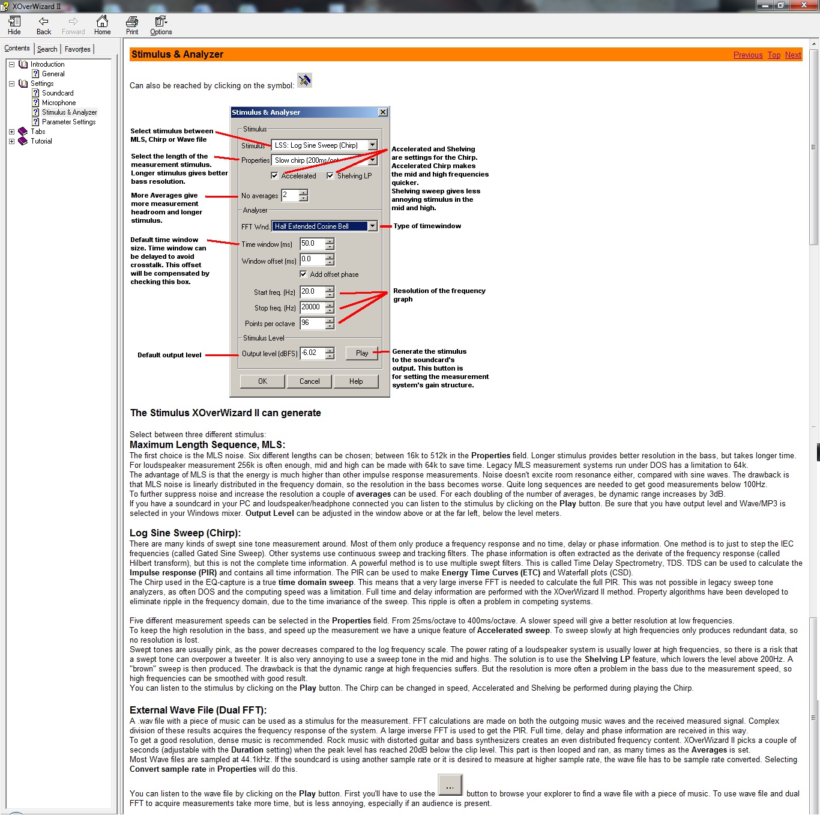Select the Introduction label in the tree
The image size is (820, 815).
47,64
